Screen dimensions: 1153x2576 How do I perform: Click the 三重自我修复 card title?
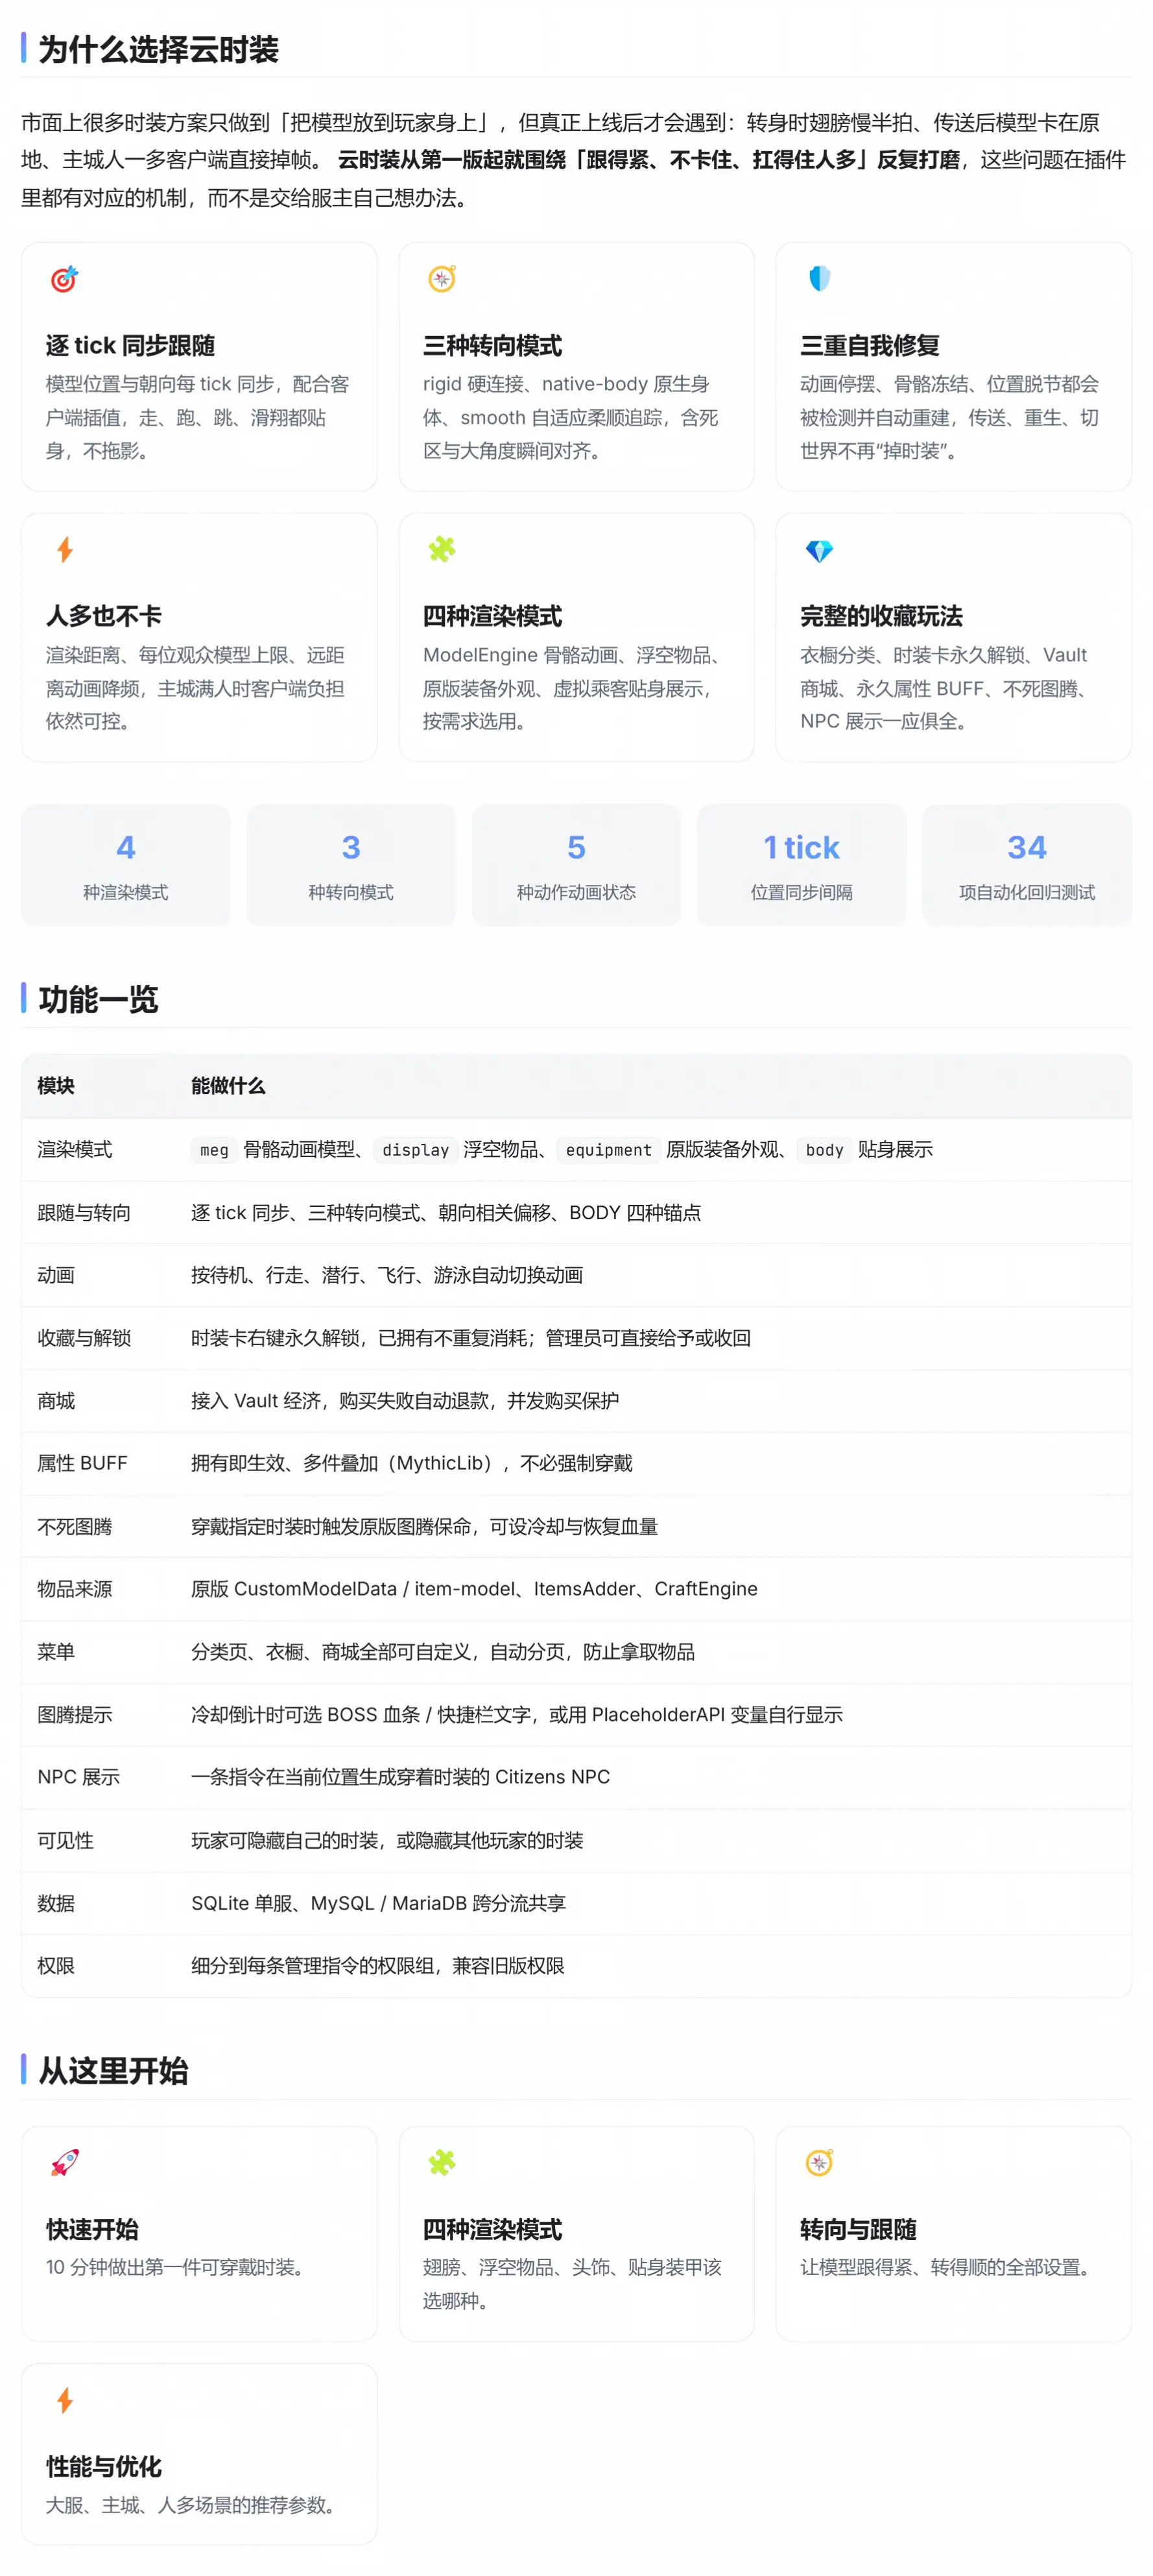coord(870,345)
